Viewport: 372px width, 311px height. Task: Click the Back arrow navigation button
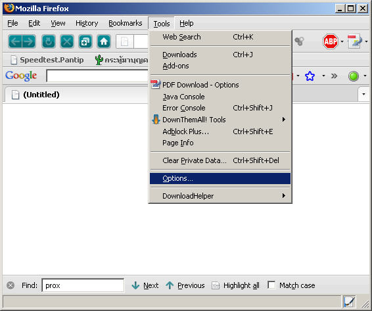[15, 41]
